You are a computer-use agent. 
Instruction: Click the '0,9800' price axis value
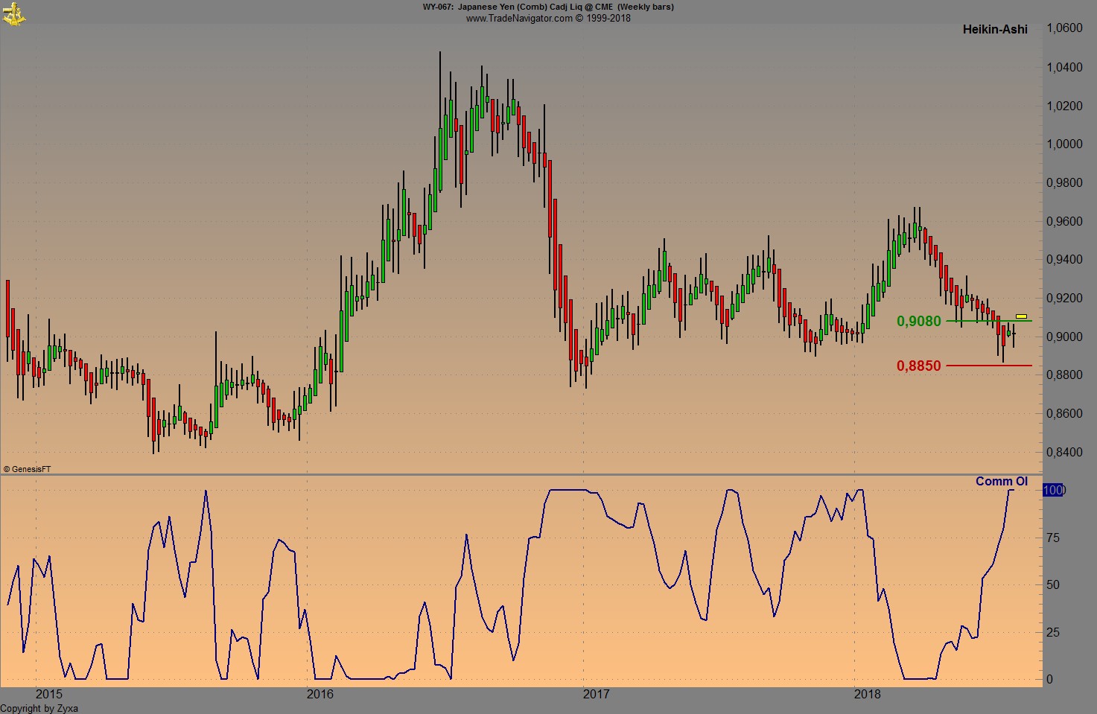1065,183
